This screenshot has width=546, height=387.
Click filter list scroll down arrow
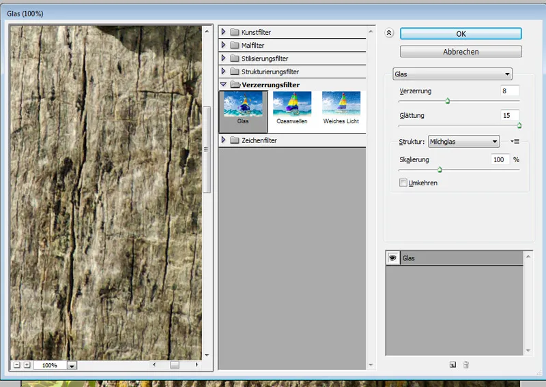pos(371,365)
